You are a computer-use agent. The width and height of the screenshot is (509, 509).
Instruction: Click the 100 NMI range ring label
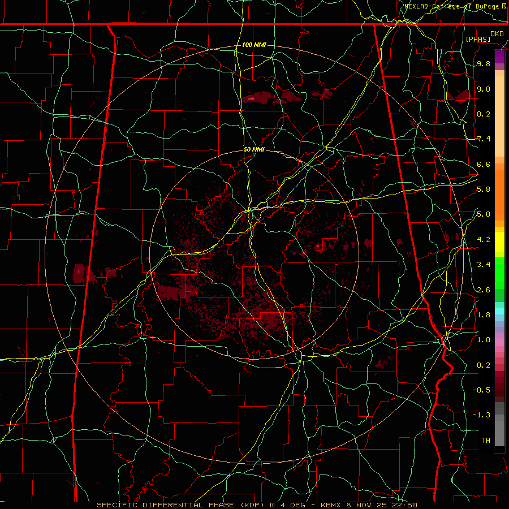[254, 45]
